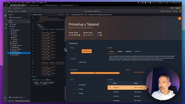Select the pink primary color swatch

[72, 35]
